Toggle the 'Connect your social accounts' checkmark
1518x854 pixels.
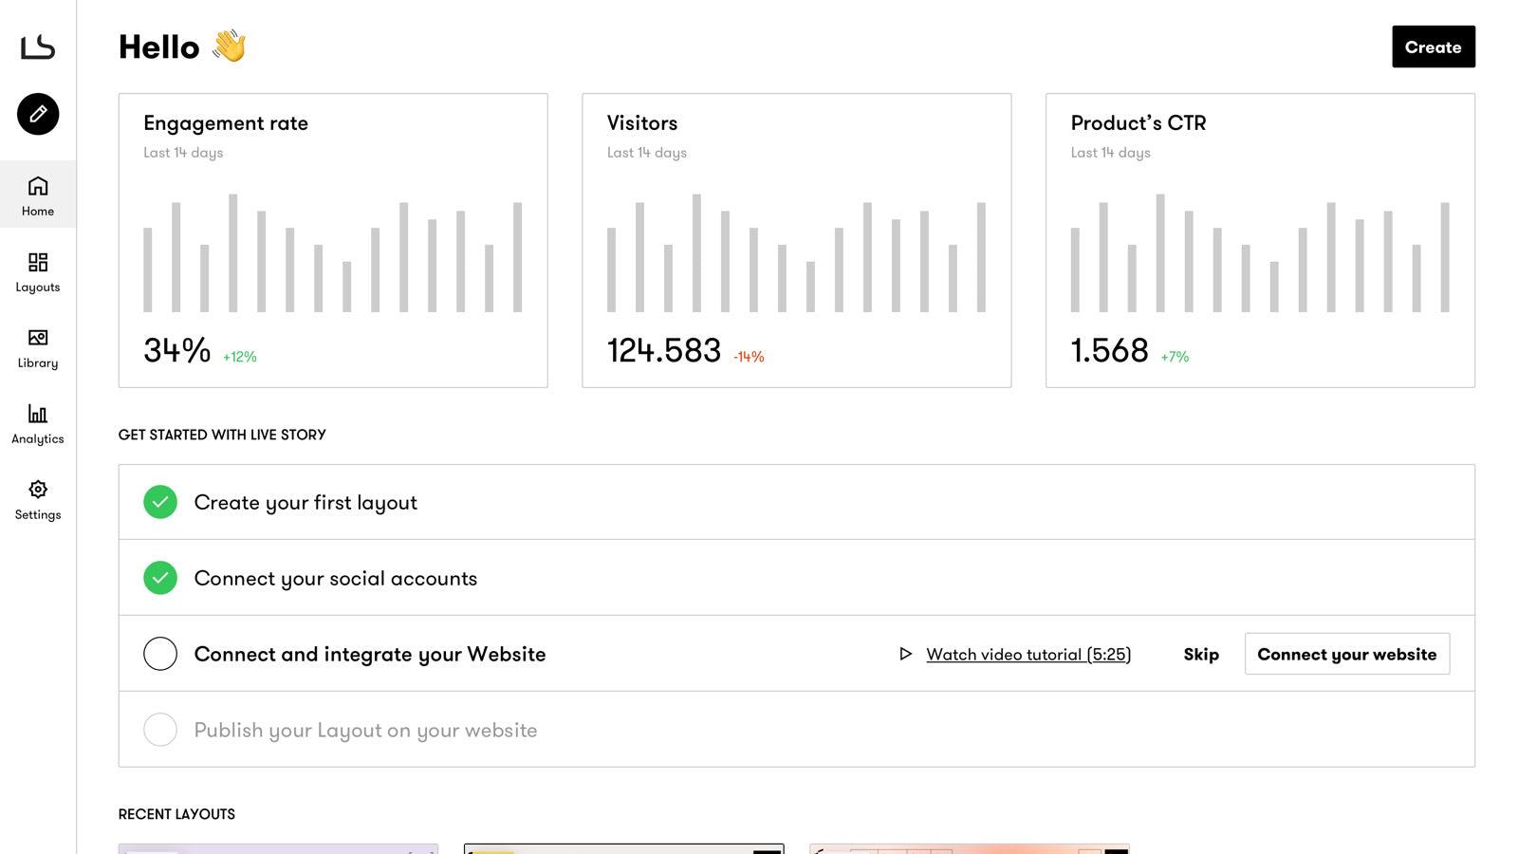(160, 578)
